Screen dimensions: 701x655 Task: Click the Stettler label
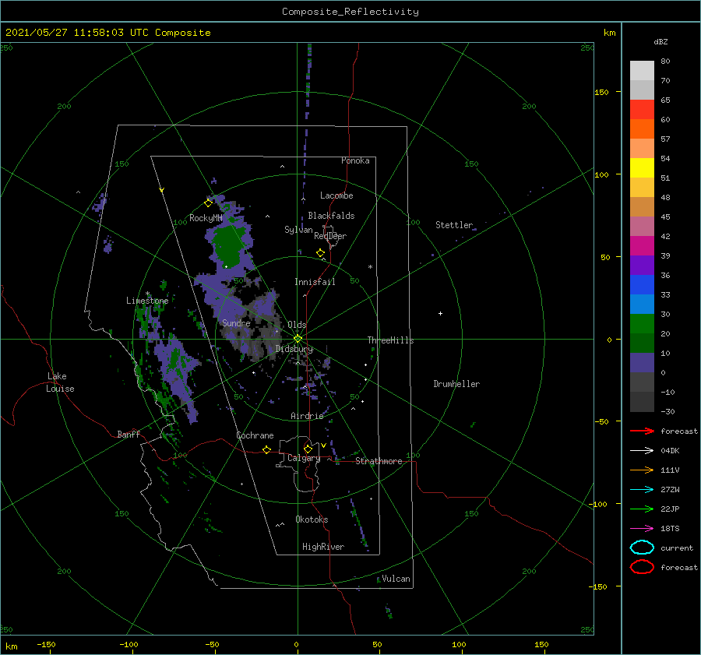454,225
